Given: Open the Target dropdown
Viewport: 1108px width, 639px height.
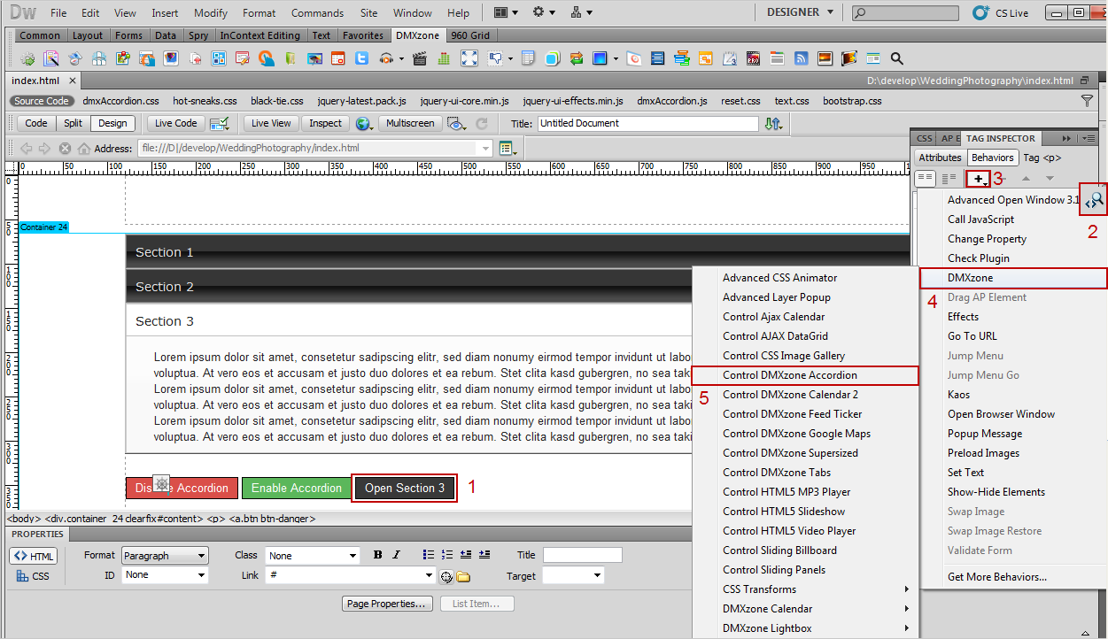Looking at the screenshot, I should point(573,575).
